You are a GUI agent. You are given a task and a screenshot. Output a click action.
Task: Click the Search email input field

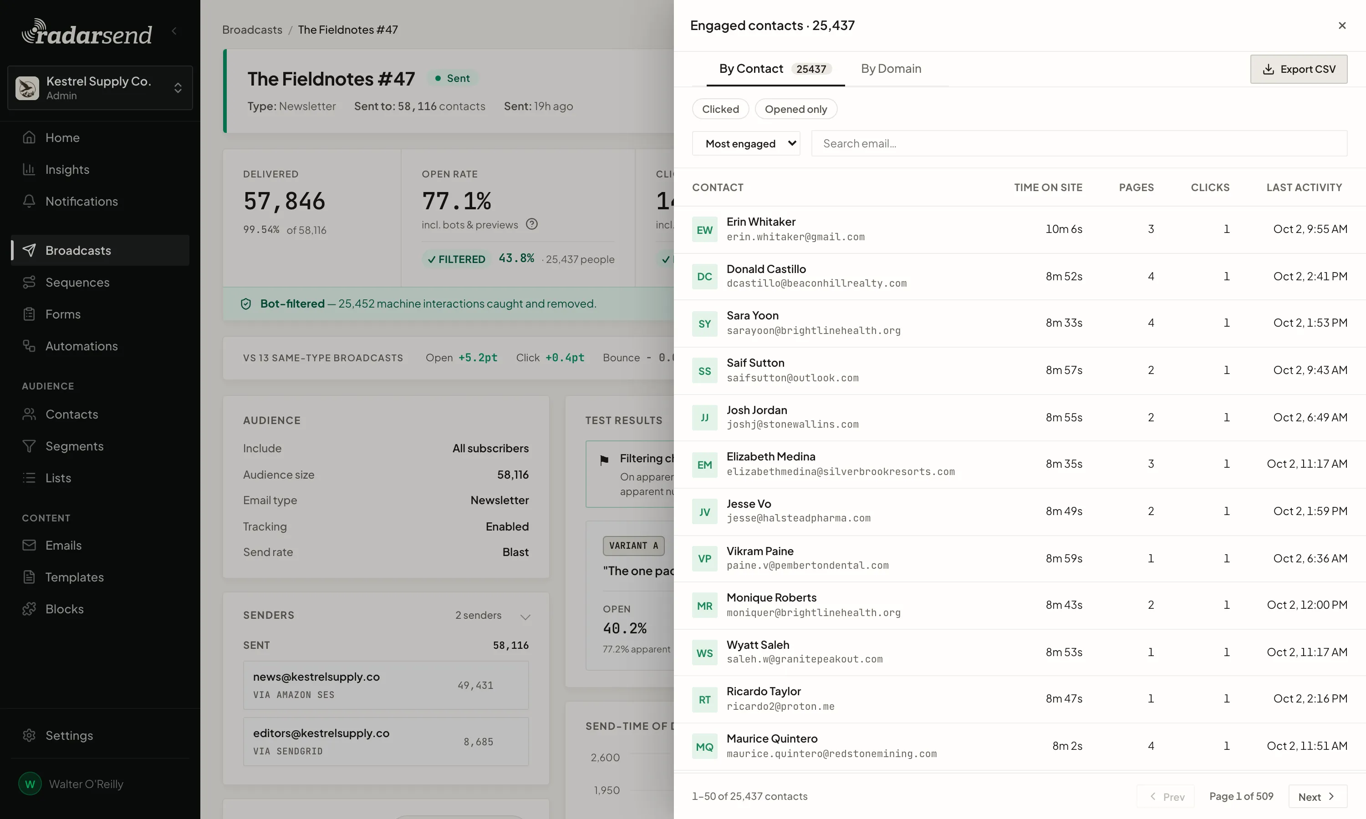1079,143
